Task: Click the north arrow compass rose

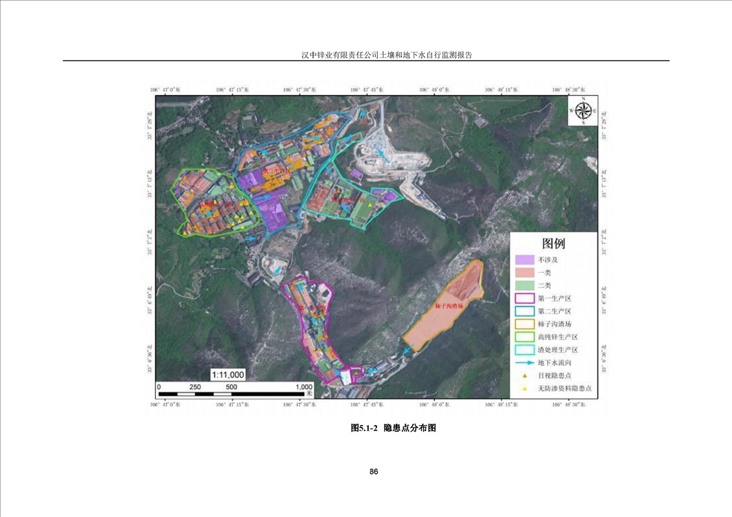Action: [583, 111]
